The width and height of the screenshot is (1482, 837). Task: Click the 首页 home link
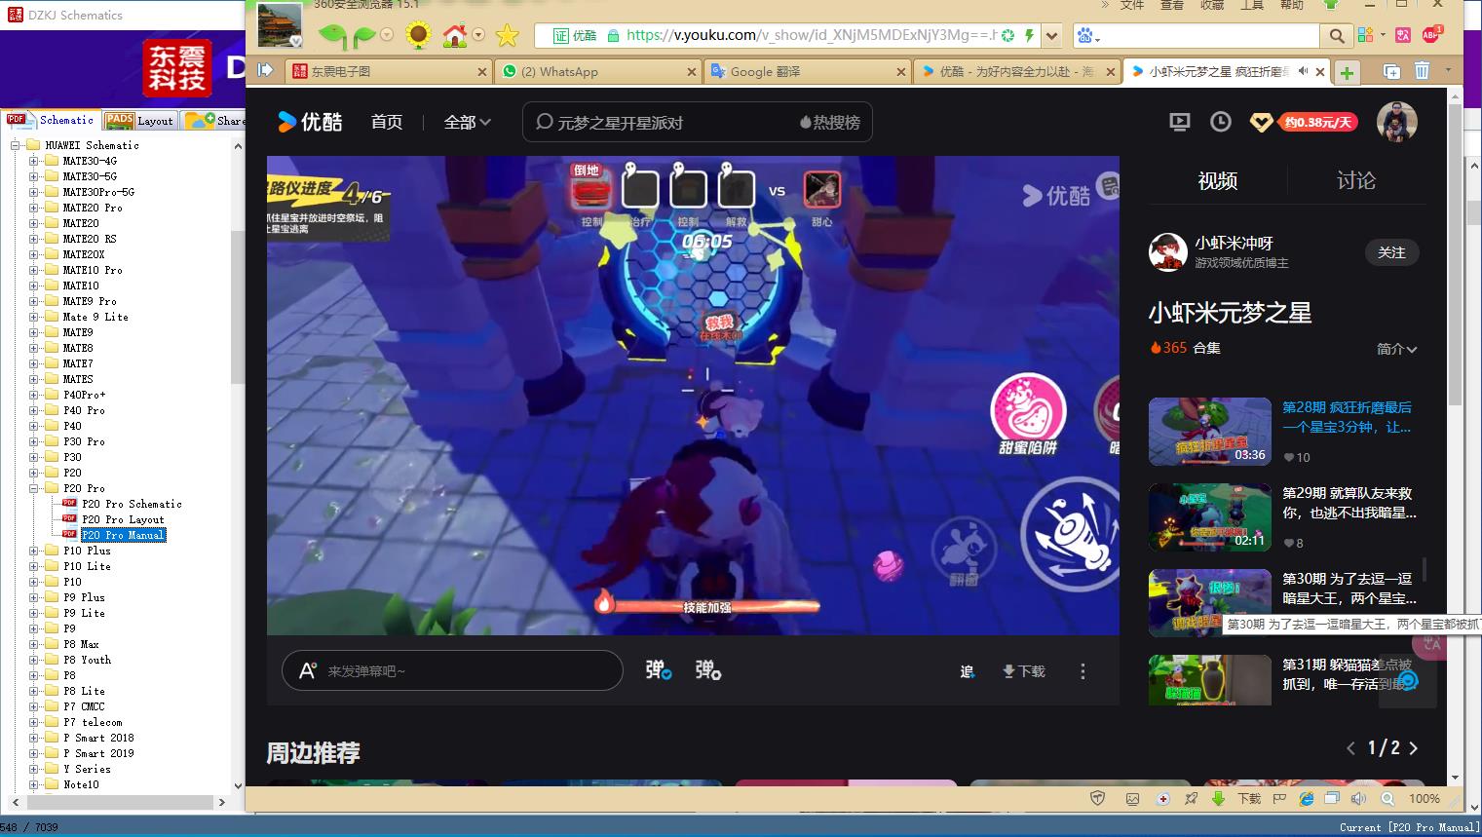[387, 122]
